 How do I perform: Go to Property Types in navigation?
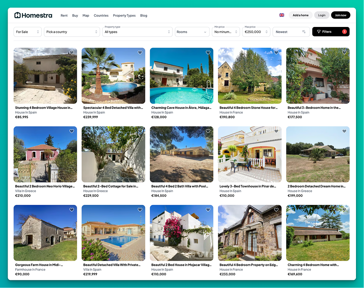tap(124, 16)
